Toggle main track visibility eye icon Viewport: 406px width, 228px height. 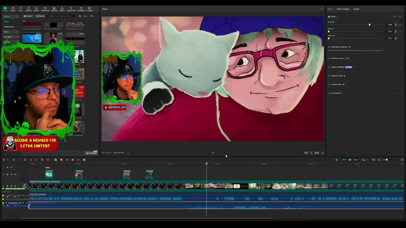point(11,186)
